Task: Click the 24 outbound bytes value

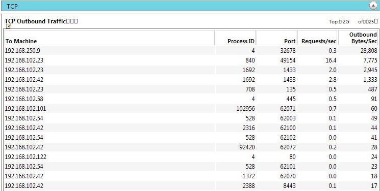Action: point(374,157)
